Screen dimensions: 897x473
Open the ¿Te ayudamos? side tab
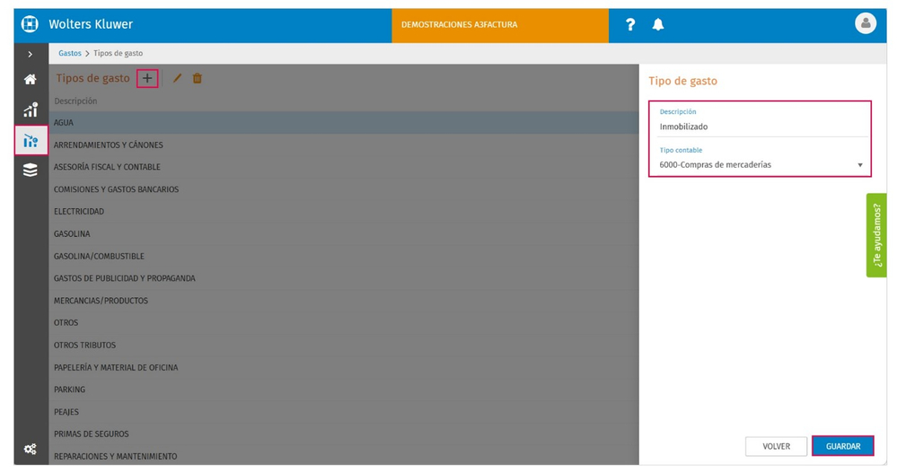(x=876, y=235)
